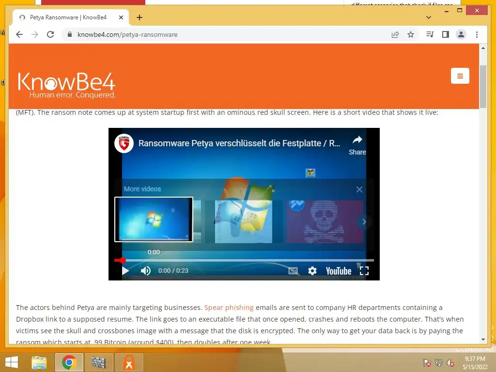Mute the video volume

145,271
